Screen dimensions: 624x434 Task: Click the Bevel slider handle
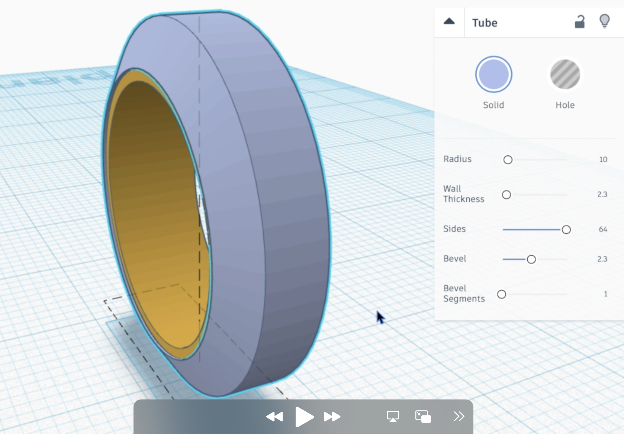point(531,259)
